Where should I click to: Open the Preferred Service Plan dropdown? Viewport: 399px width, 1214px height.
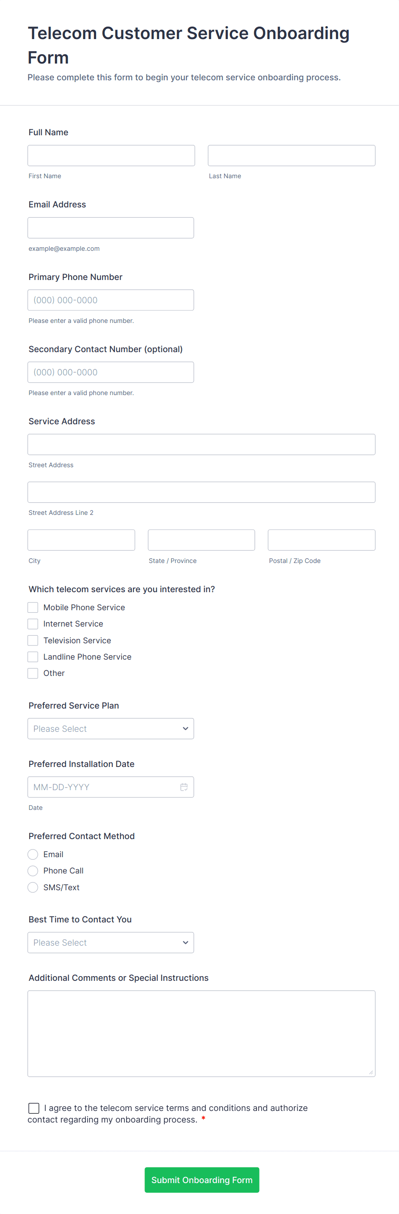click(111, 729)
